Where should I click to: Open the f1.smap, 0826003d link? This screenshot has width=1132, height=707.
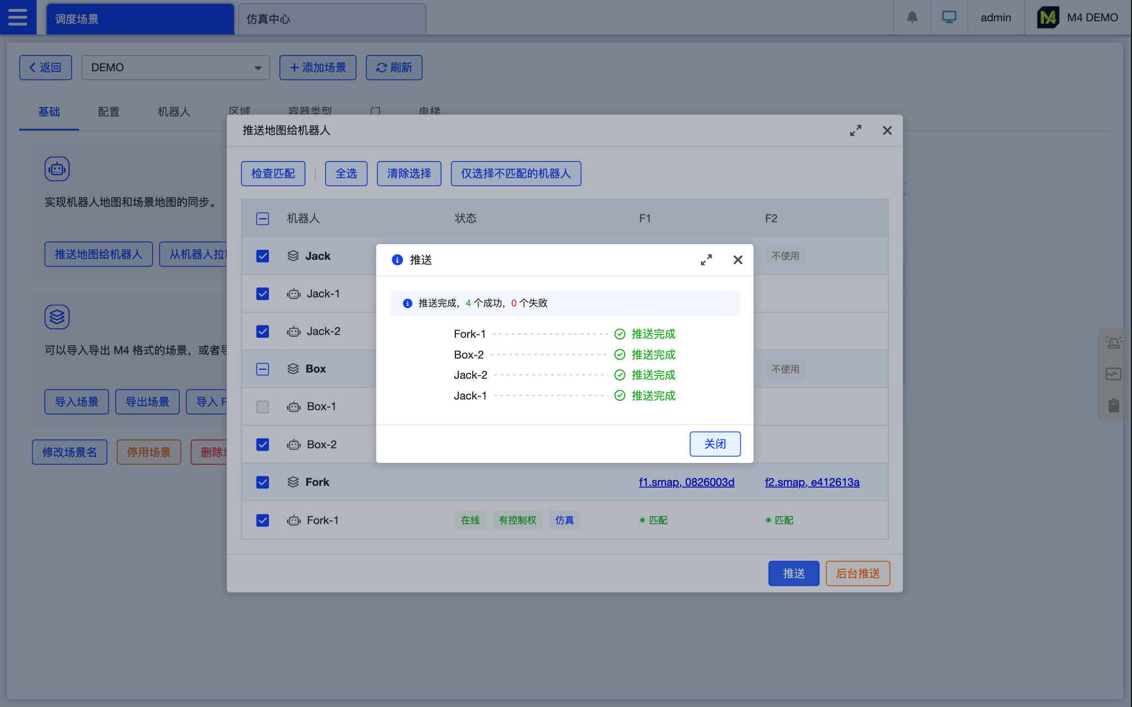pos(686,482)
